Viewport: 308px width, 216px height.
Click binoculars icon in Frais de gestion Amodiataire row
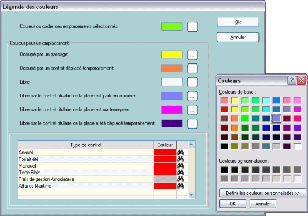point(180,179)
